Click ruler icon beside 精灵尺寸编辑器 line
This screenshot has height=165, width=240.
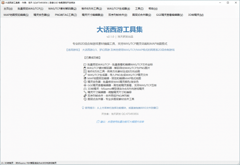85,92
